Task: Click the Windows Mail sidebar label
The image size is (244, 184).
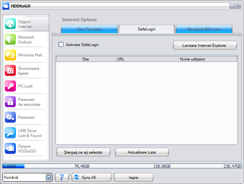Action: point(30,55)
